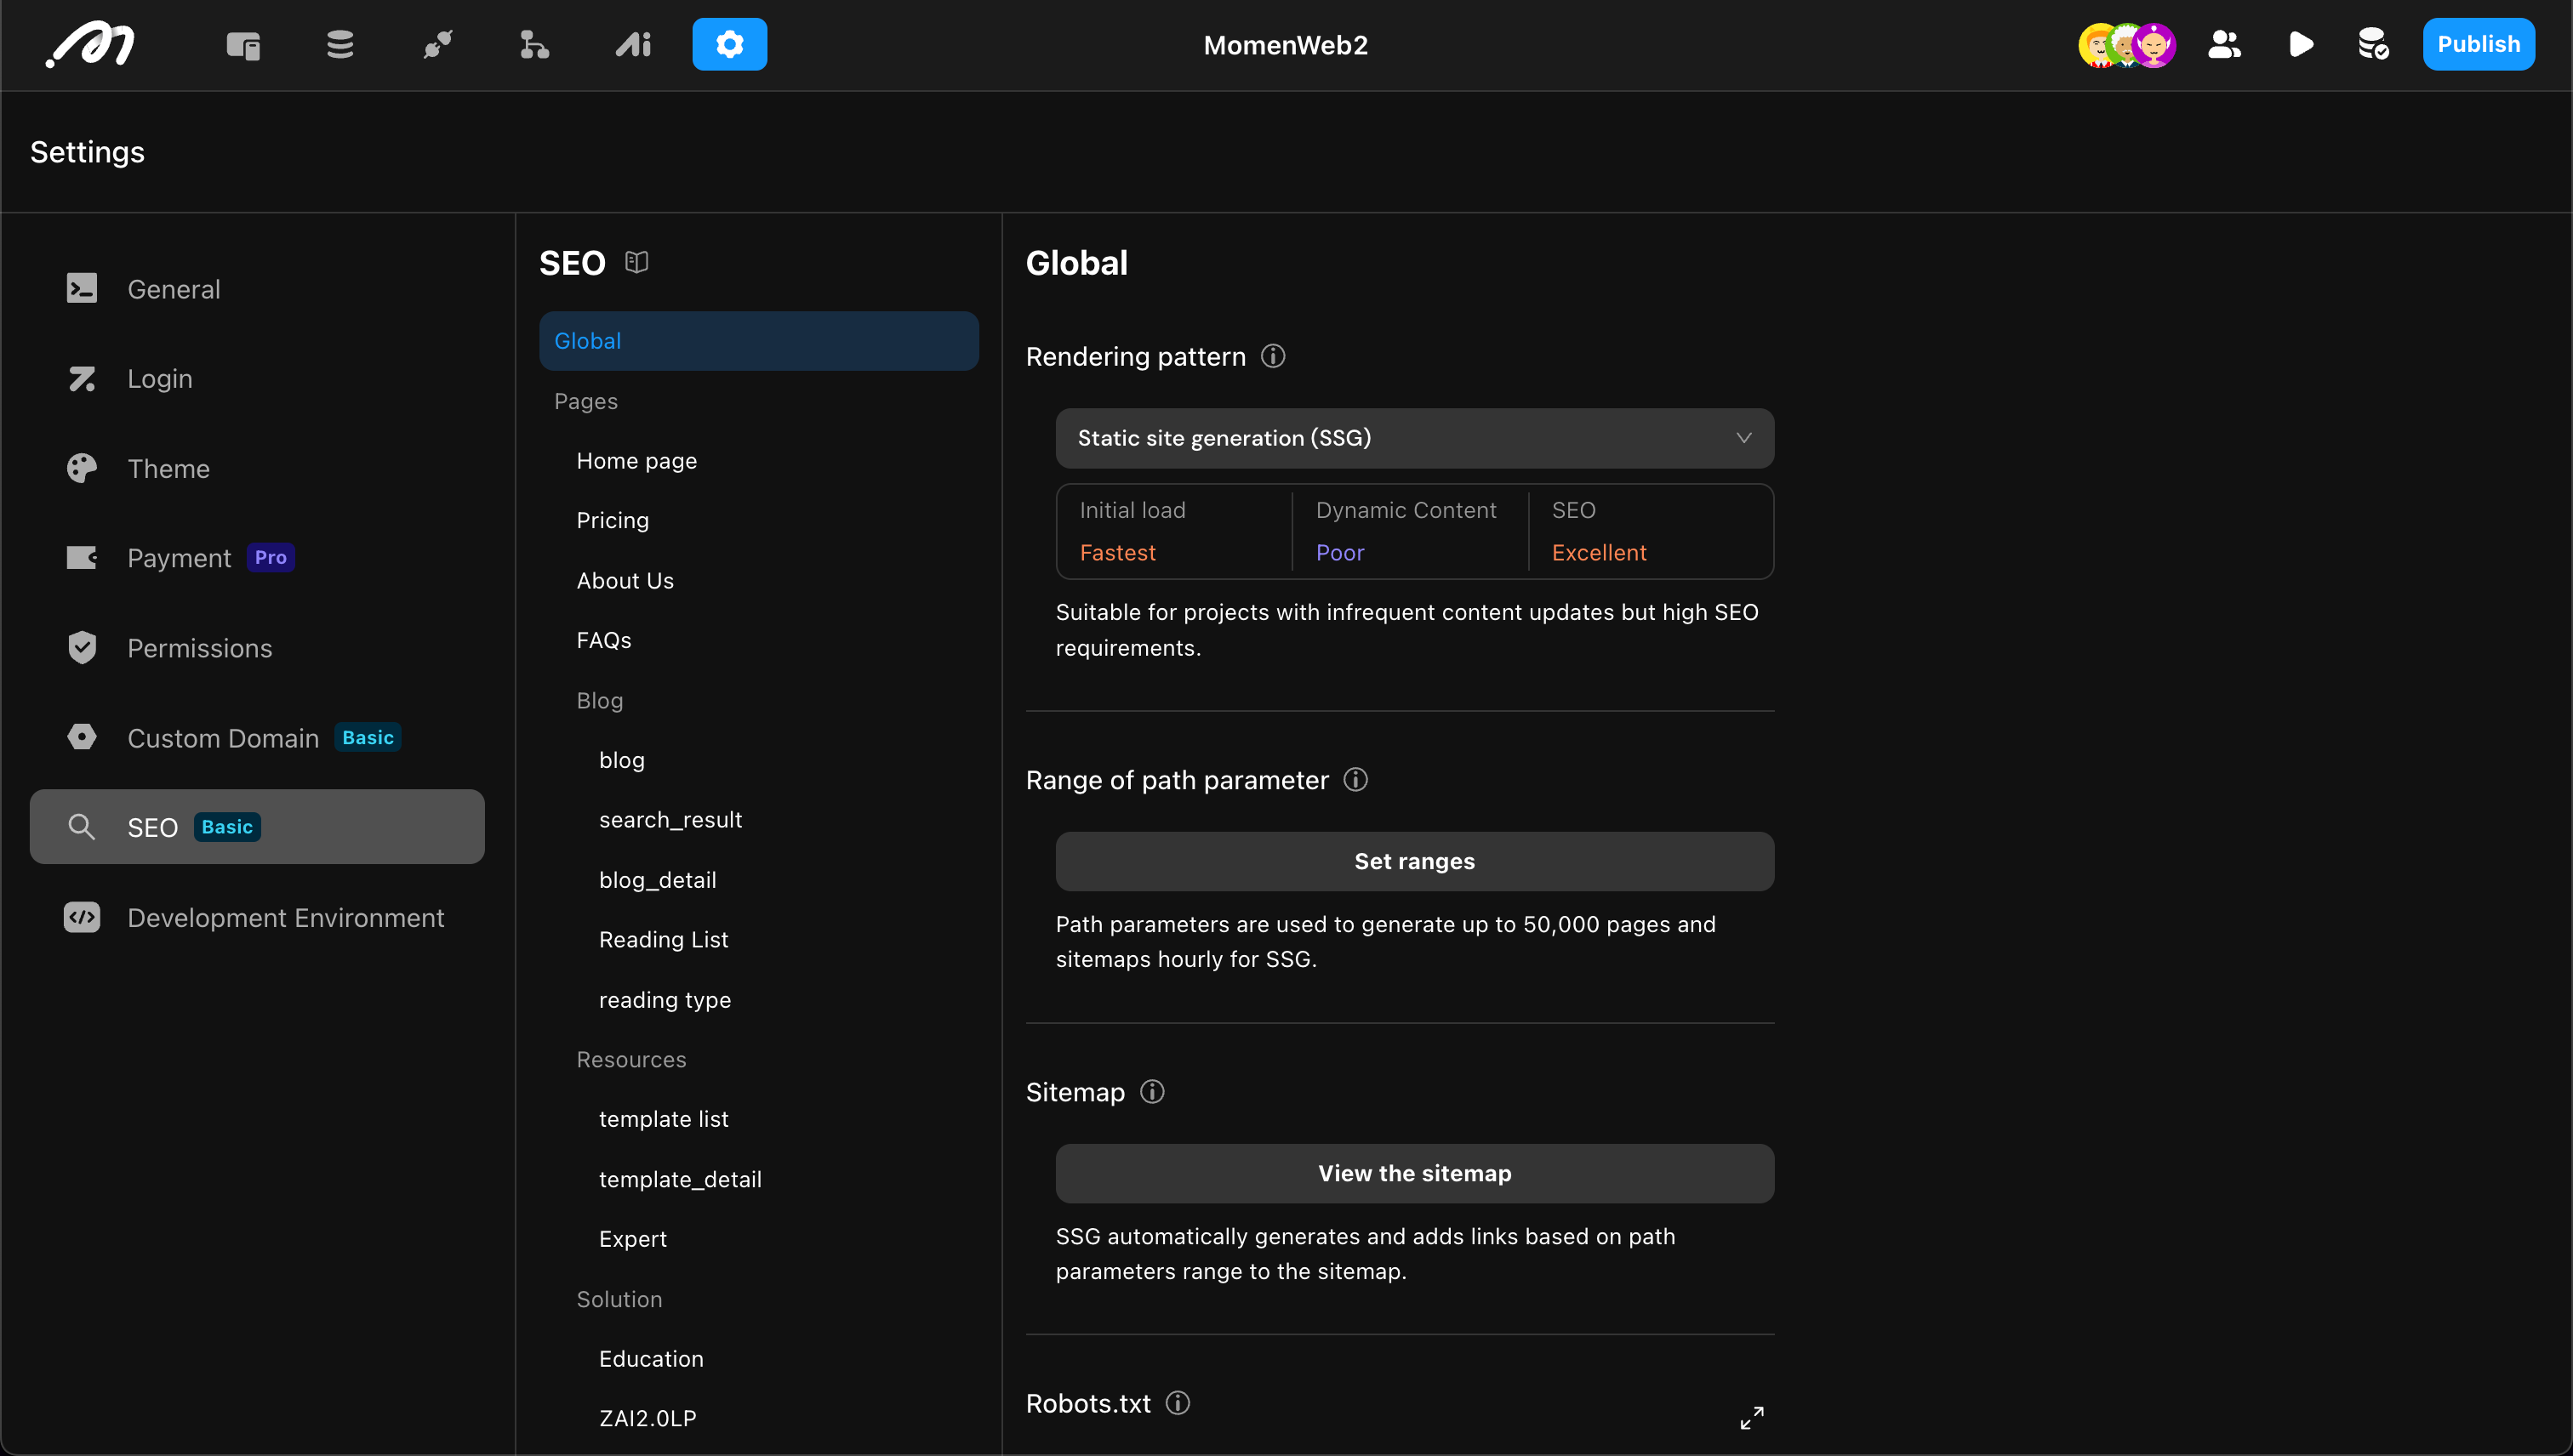Select blog_detail page entry
The image size is (2573, 1456).
click(x=657, y=880)
